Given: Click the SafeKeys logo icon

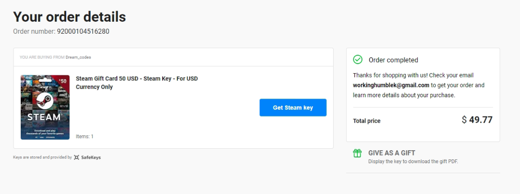Looking at the screenshot, I should point(77,157).
